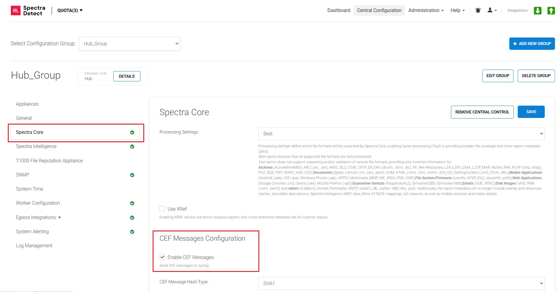560x292 pixels.
Task: Click green checkmark next to Spectra Core
Action: click(132, 132)
